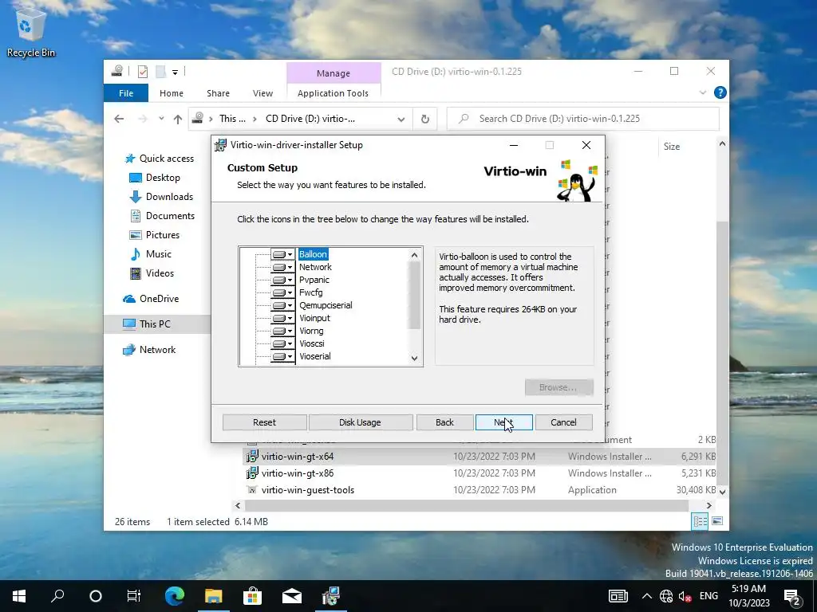This screenshot has width=817, height=612.
Task: Select the Qemupciserial feature row
Action: tap(326, 305)
